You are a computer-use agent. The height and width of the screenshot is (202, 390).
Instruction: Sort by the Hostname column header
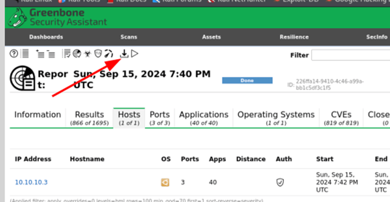coord(87,159)
